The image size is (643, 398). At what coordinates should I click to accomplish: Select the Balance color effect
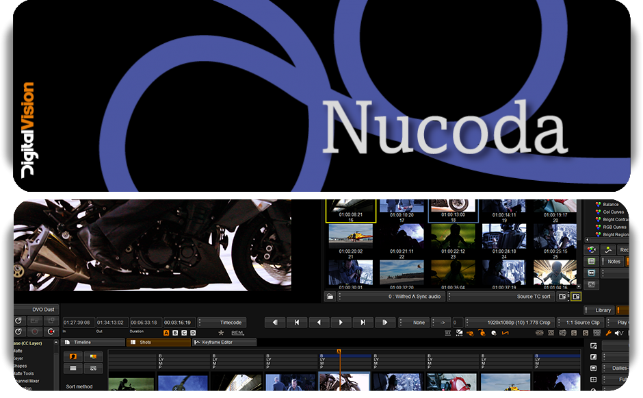(611, 204)
